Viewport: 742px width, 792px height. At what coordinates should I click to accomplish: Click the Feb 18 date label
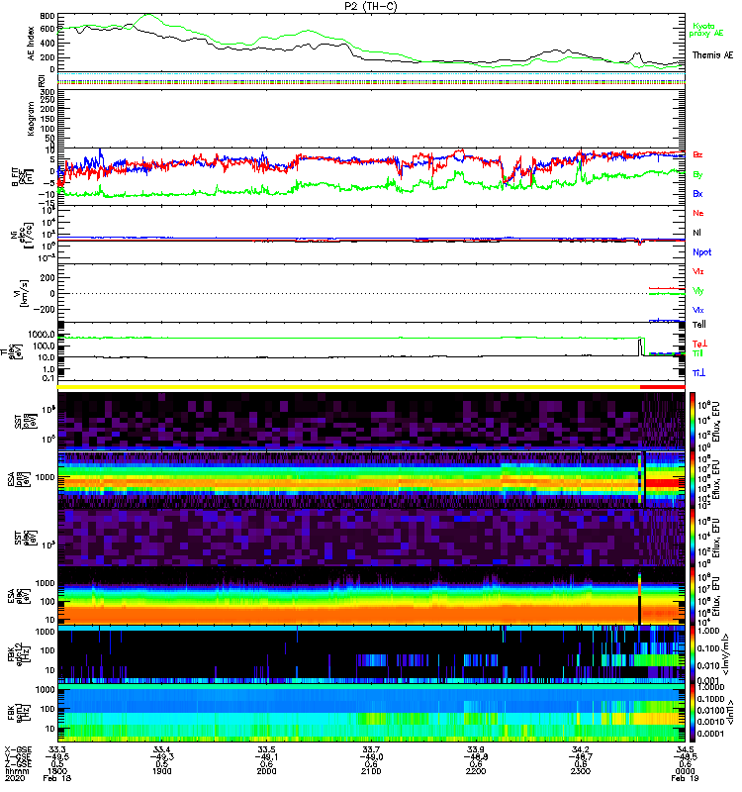point(57,778)
